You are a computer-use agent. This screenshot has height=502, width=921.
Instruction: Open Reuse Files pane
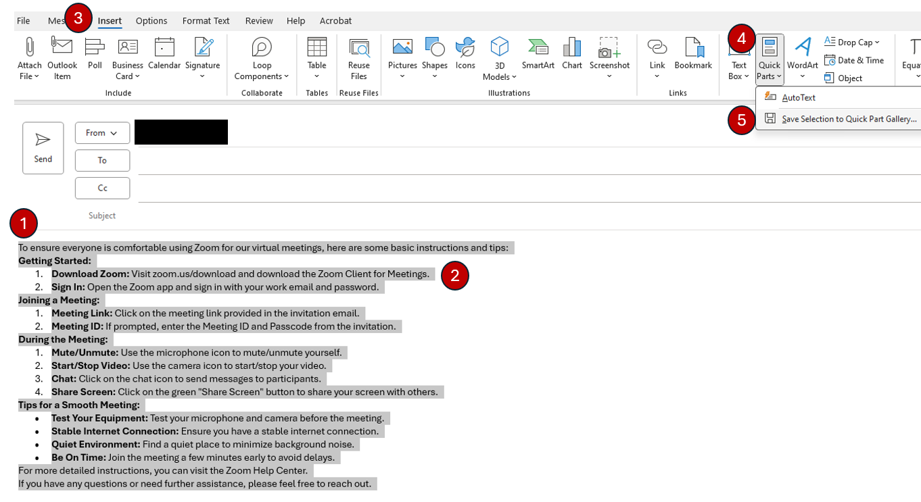coord(359,58)
